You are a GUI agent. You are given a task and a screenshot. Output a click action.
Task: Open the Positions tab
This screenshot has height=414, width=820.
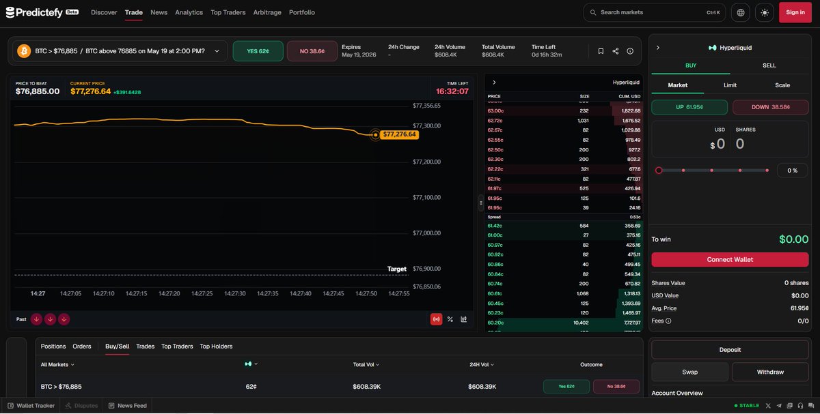(x=53, y=346)
